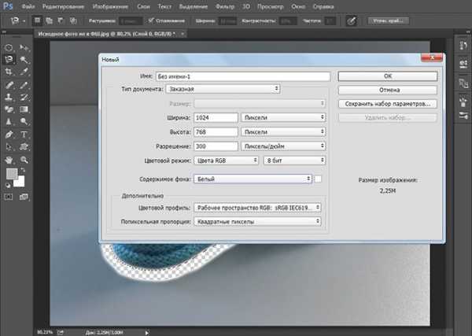Click the foreground color swatch
The width and height of the screenshot is (472, 336).
coord(12,174)
